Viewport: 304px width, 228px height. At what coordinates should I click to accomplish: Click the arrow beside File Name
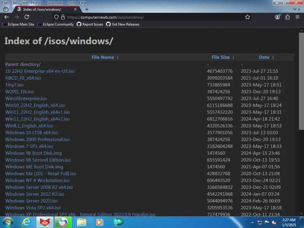118,57
